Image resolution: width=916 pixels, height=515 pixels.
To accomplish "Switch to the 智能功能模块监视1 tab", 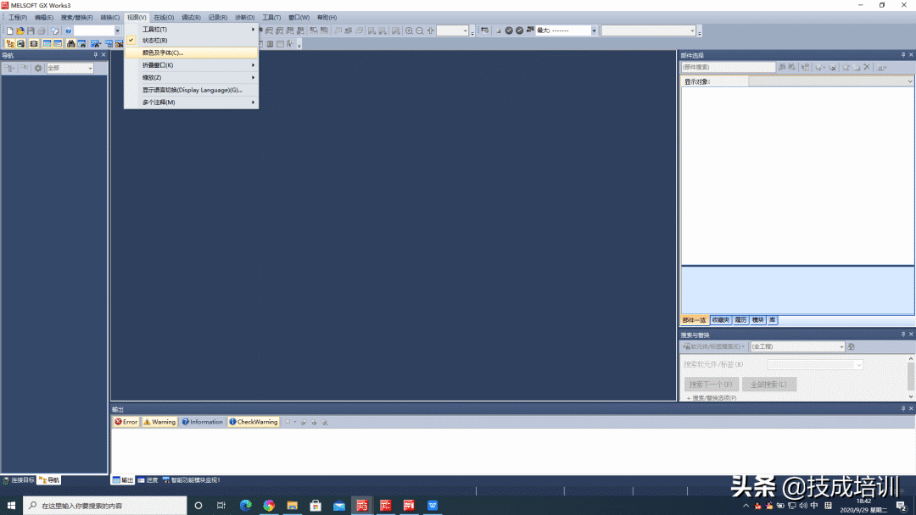I will pos(191,480).
